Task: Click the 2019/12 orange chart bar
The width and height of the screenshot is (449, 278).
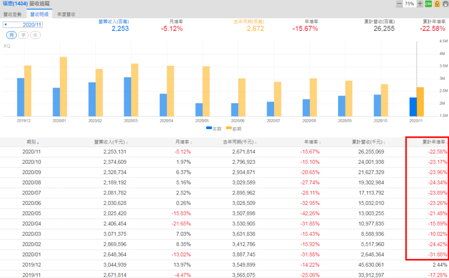Action: coord(28,91)
